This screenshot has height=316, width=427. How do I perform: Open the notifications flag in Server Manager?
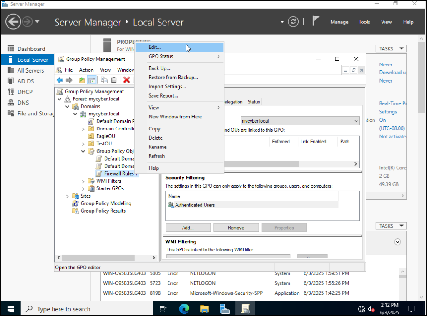pos(315,21)
